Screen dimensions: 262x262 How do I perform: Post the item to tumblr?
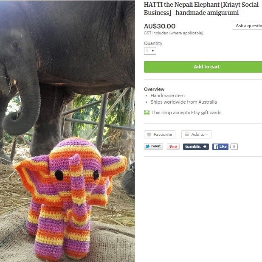pos(196,147)
